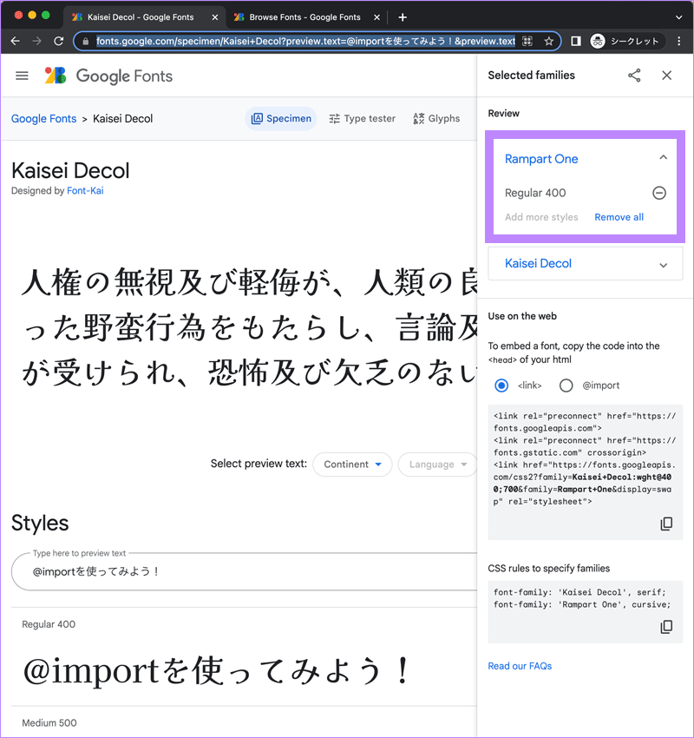The image size is (694, 738).
Task: Close the Selected families panel
Action: (x=666, y=76)
